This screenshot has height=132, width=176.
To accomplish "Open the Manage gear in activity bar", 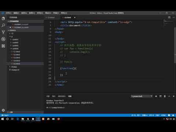I will (3, 110).
